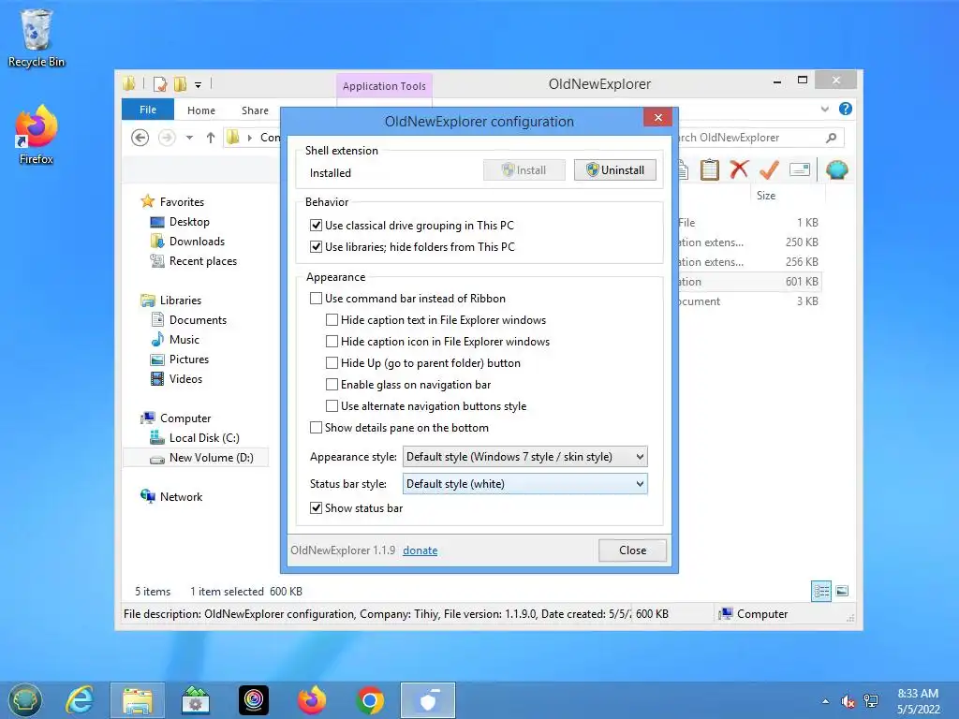Viewport: 959px width, 719px height.
Task: Click the taskbar clock showing 8:33 AM
Action: 918,701
